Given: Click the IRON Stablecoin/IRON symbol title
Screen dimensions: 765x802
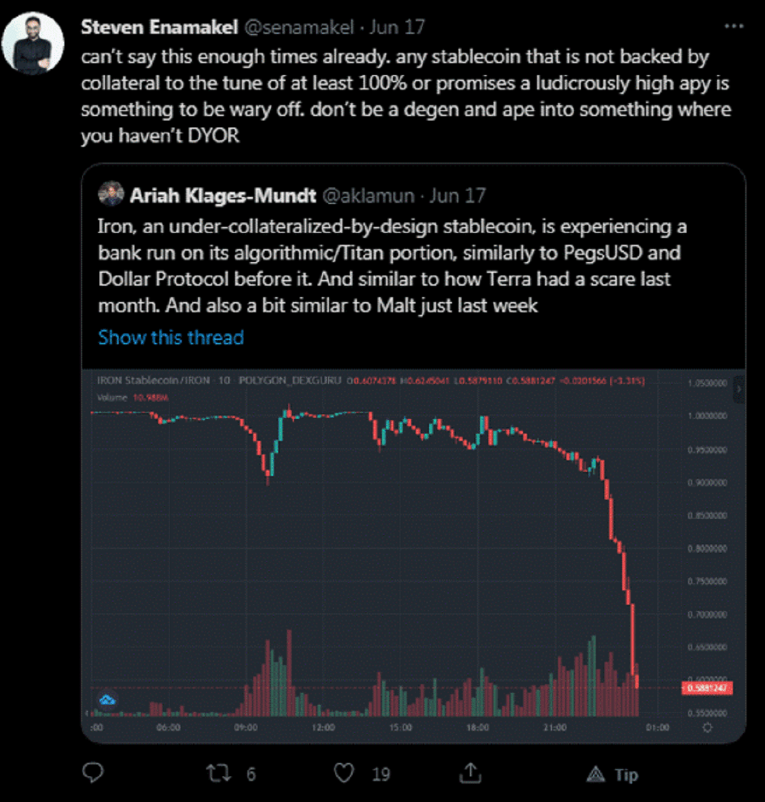Looking at the screenshot, I should point(153,381).
